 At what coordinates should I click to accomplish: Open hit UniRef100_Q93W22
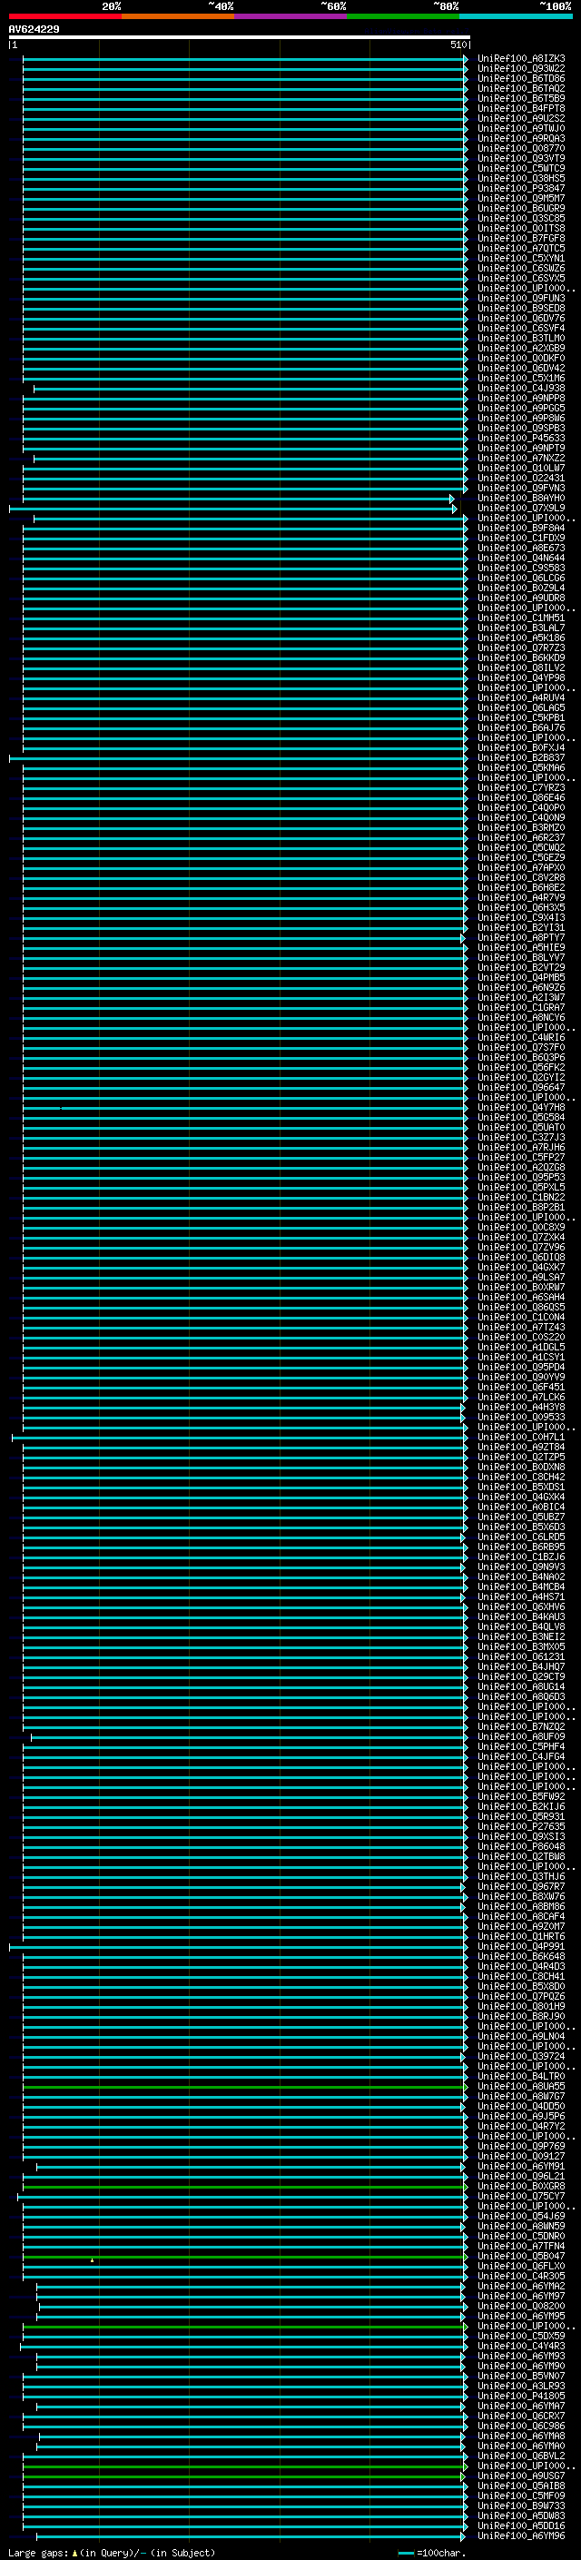[521, 69]
